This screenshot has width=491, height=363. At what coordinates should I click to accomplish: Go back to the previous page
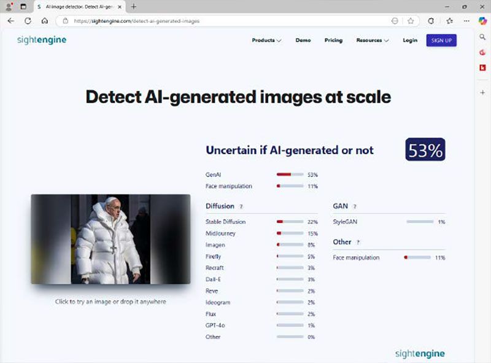(x=11, y=21)
